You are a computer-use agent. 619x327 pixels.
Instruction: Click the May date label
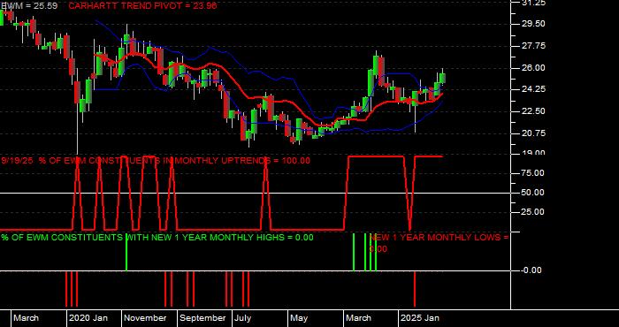pyautogui.click(x=299, y=318)
